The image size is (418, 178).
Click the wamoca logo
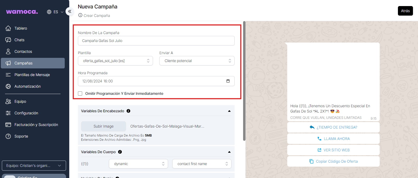(x=22, y=12)
